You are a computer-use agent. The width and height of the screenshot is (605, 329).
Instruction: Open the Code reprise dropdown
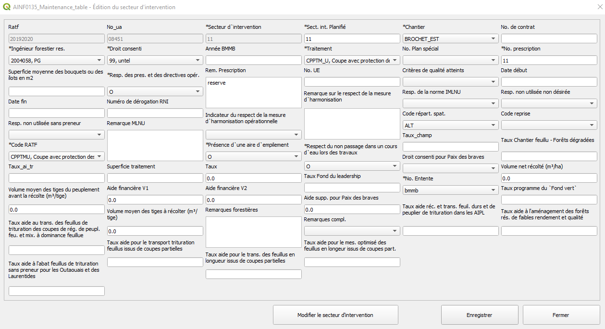tap(549, 125)
